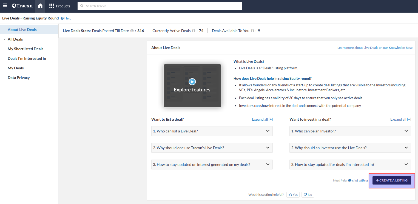Image resolution: width=418 pixels, height=204 pixels.
Task: Play the Explore features video
Action: [192, 82]
